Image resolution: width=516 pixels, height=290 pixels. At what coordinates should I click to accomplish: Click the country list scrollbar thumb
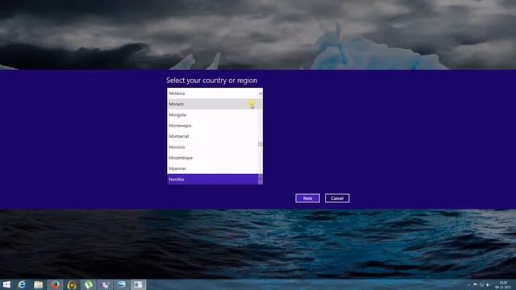(260, 144)
